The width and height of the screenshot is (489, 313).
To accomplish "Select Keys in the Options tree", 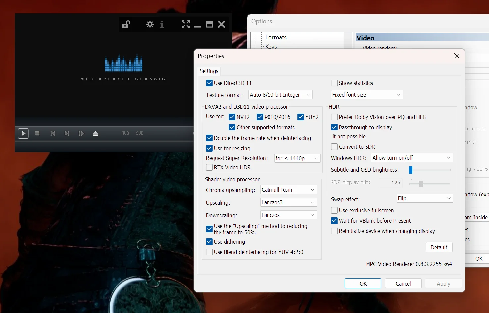I will coord(271,47).
